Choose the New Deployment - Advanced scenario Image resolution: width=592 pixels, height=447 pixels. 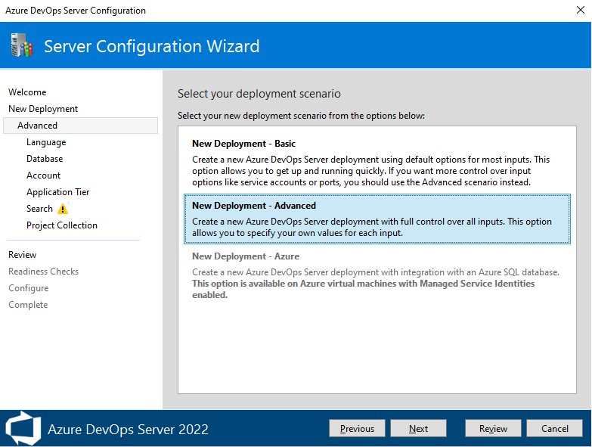click(x=373, y=219)
